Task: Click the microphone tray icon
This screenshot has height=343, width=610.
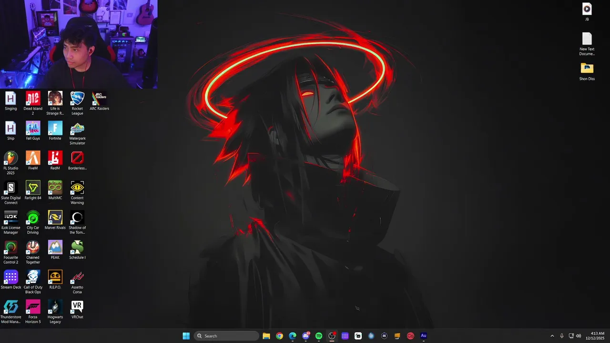Action: [x=562, y=336]
